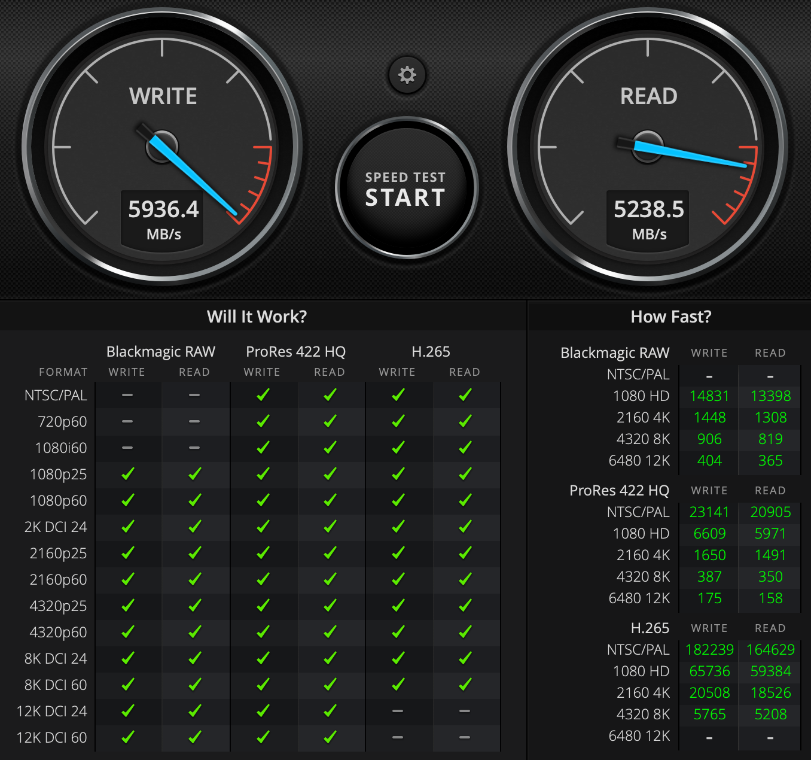The height and width of the screenshot is (760, 811).
Task: Click Blackmagic RAW write checkmark for 12K DCI 60
Action: coord(127,737)
